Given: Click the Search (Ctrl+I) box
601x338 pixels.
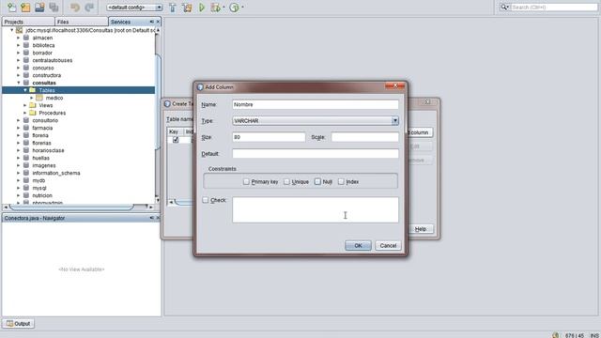Looking at the screenshot, I should [x=554, y=7].
